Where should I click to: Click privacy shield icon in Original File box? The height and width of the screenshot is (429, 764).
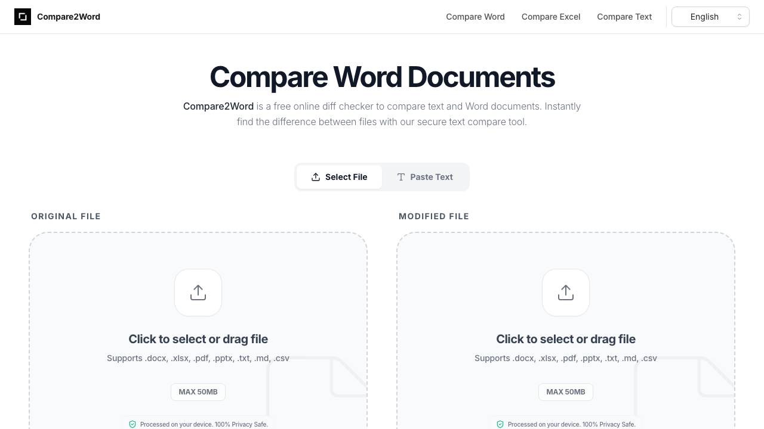(x=133, y=424)
